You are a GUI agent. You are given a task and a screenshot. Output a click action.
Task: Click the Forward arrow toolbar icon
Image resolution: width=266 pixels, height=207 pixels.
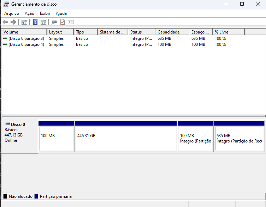click(x=13, y=22)
